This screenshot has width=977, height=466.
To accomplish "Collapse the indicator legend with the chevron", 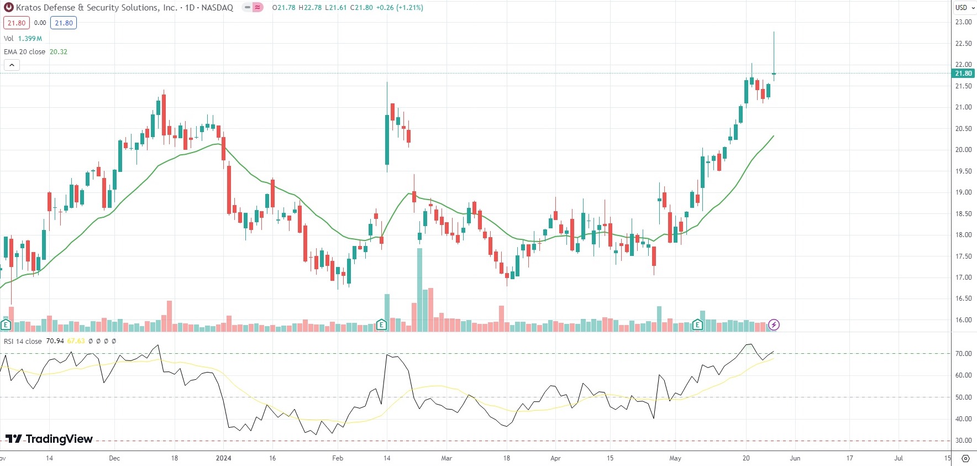I will point(12,65).
